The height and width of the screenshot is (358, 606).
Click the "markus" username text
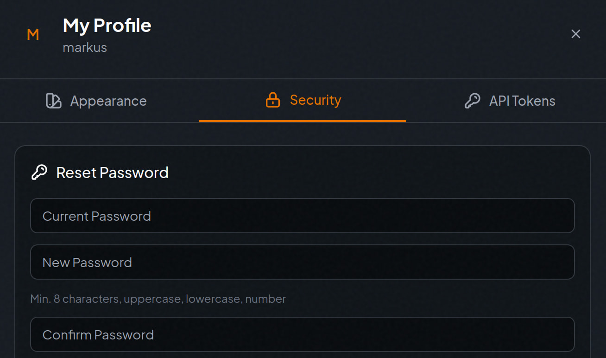click(x=85, y=47)
